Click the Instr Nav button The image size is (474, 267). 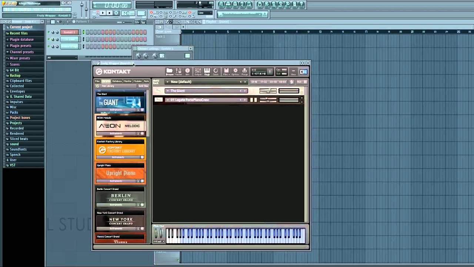tap(143, 86)
